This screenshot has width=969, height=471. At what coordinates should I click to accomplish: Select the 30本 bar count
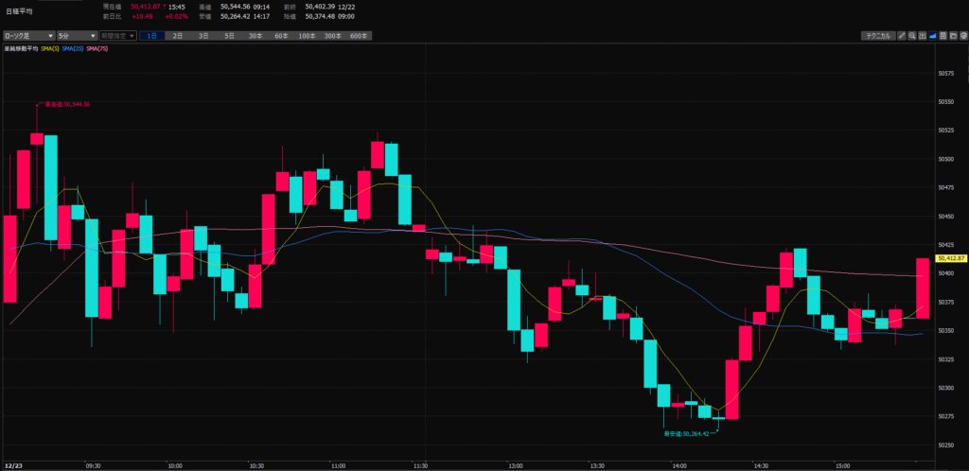[255, 36]
